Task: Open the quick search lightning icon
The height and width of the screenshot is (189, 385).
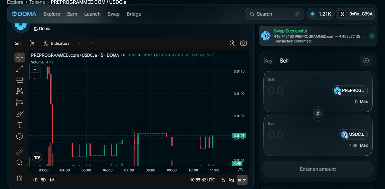Action: 233,43
